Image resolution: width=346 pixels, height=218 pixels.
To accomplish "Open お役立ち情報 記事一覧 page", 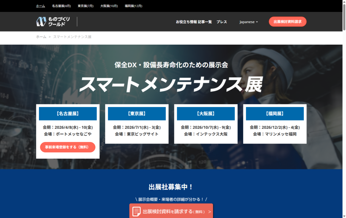I will tap(194, 22).
